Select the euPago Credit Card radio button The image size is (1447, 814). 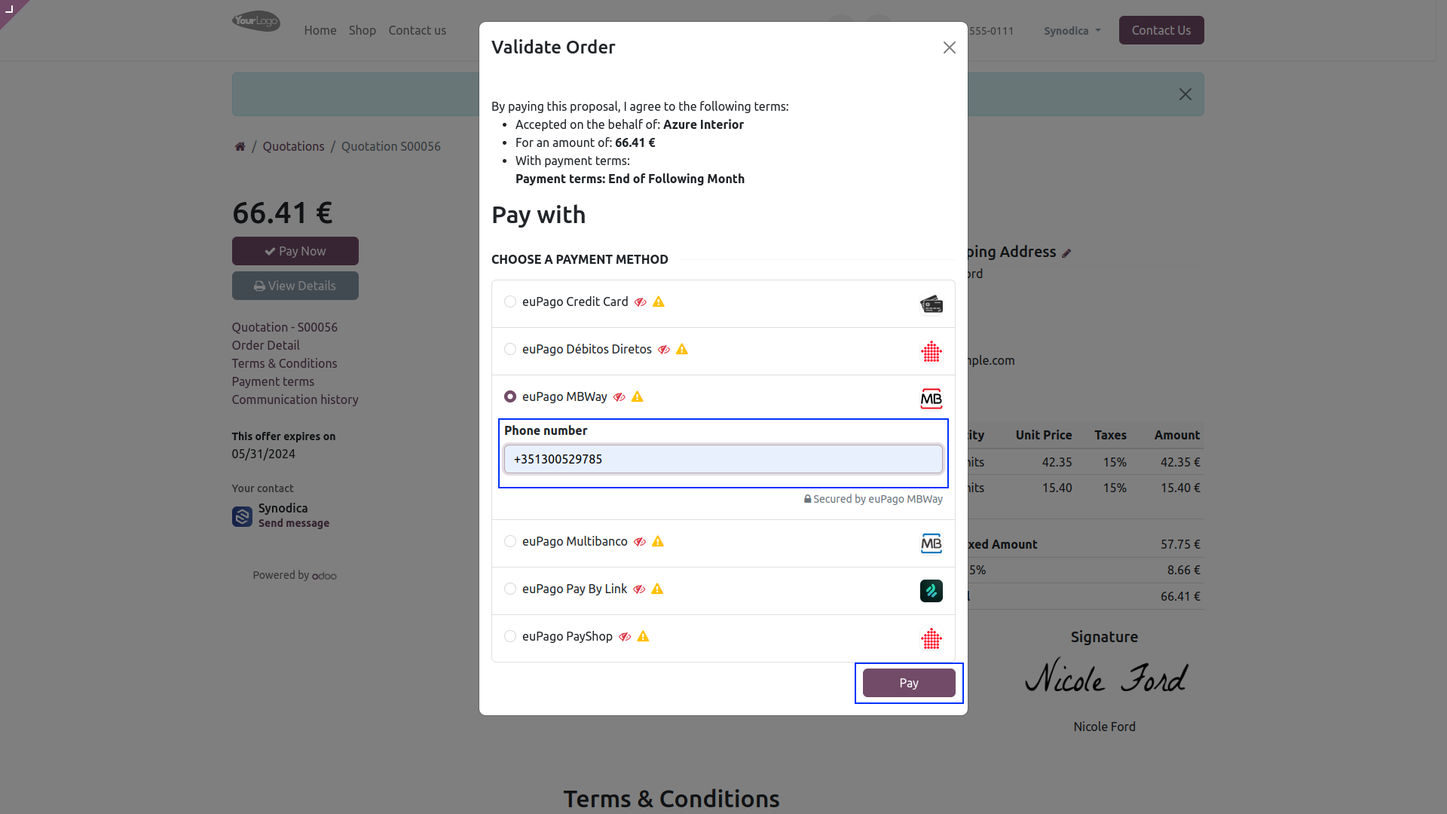coord(510,301)
